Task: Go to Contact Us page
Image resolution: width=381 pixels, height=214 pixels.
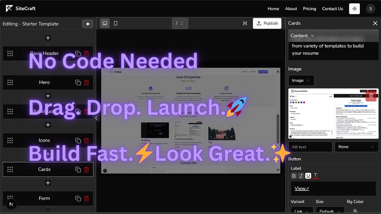Action: (332, 9)
